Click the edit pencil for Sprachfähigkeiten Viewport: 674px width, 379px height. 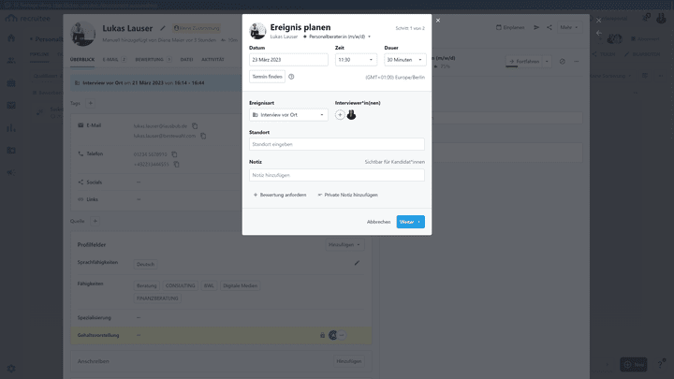click(x=357, y=263)
